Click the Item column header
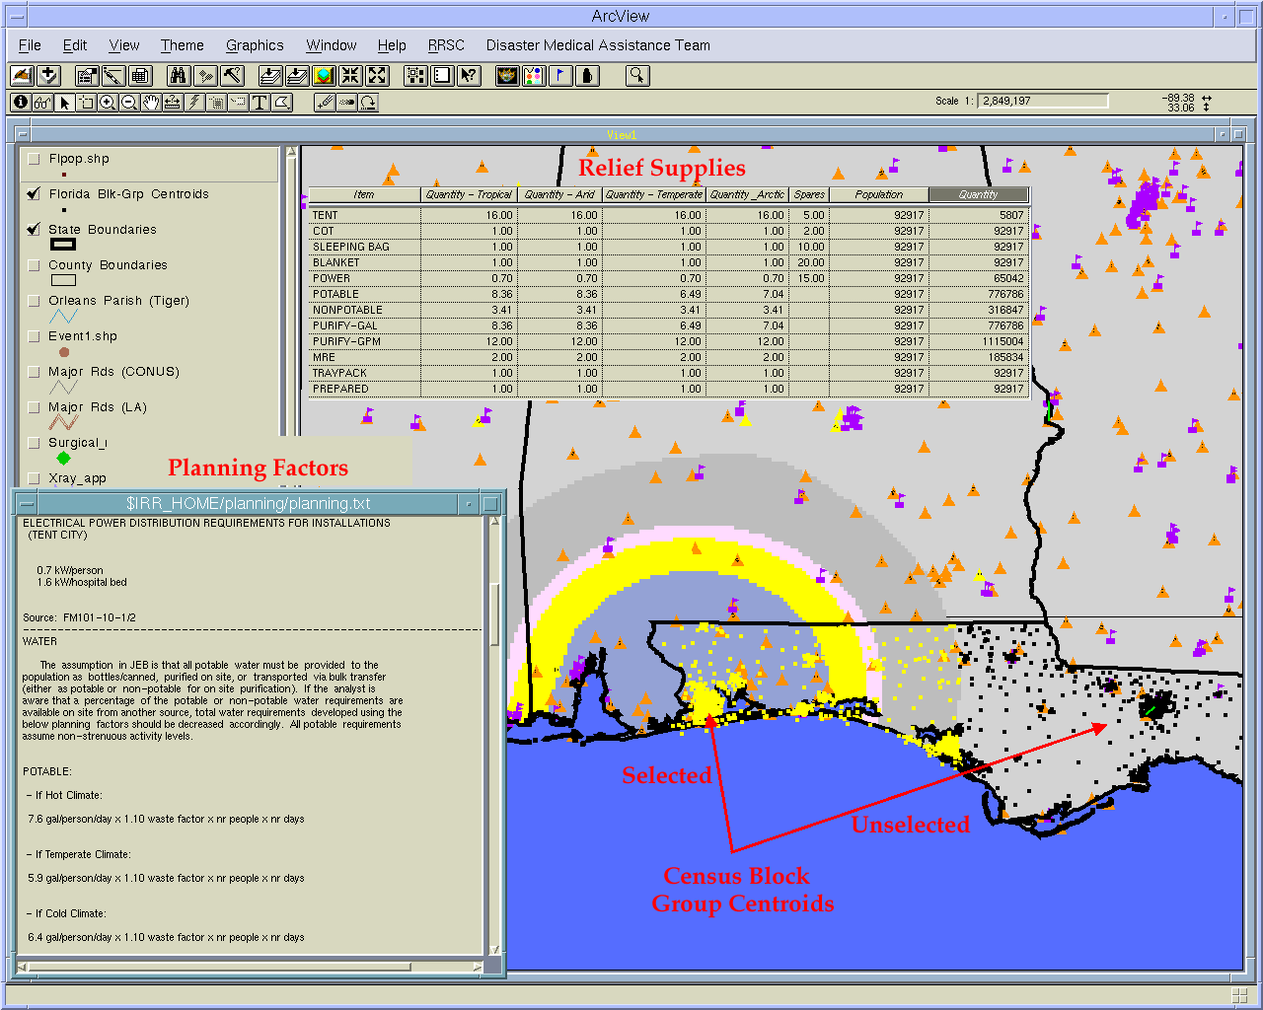Image resolution: width=1263 pixels, height=1010 pixels. [364, 194]
